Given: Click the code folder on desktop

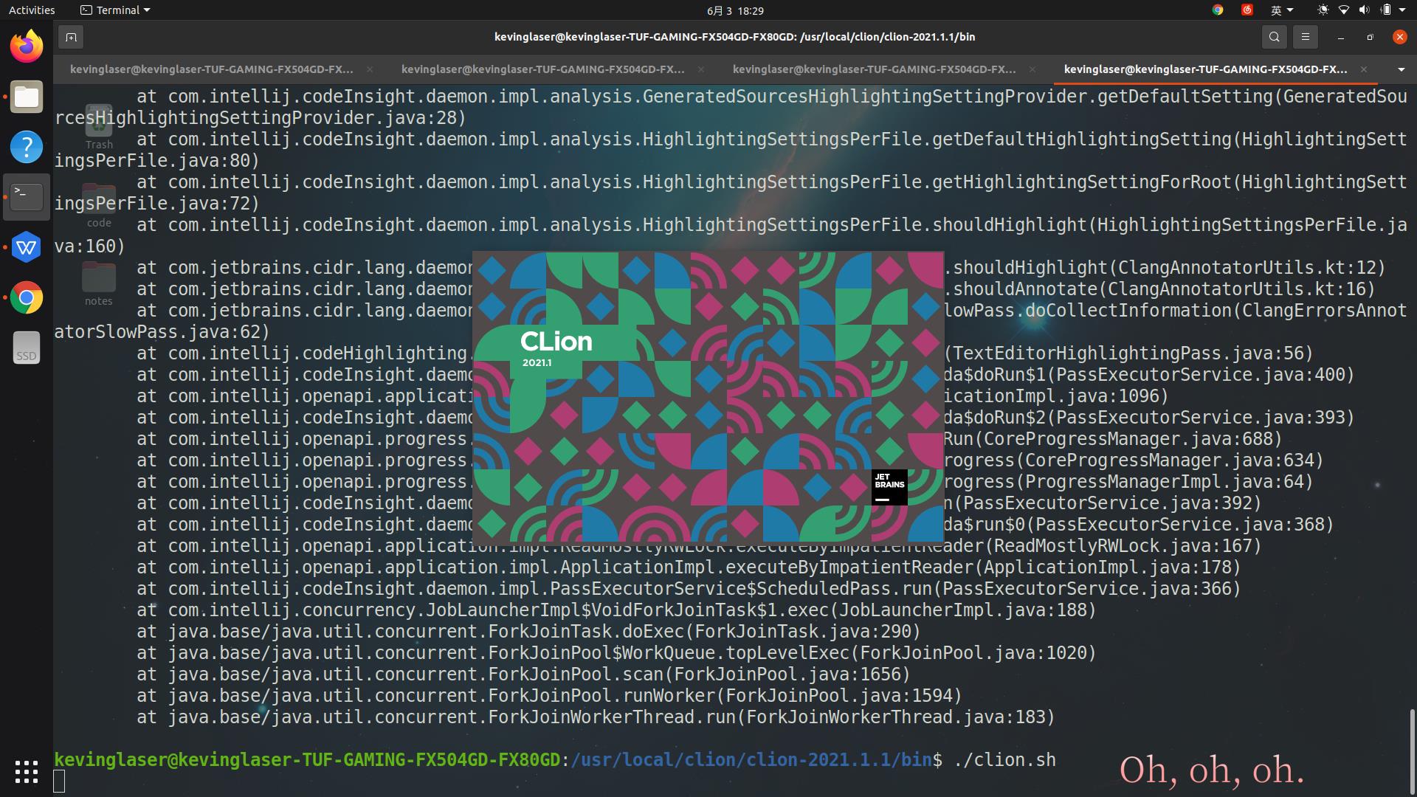Looking at the screenshot, I should click(99, 205).
